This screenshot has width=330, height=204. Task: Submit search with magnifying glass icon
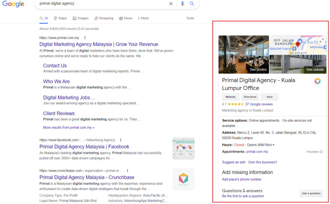coord(192,4)
